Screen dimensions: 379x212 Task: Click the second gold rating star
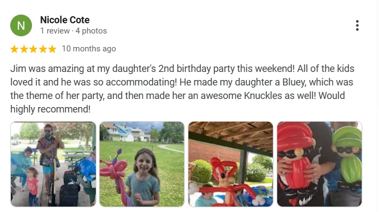[24, 49]
